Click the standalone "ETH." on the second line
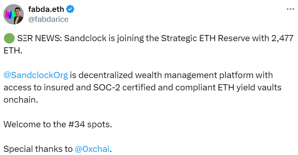The width and height of the screenshot is (298, 155). 13,50
